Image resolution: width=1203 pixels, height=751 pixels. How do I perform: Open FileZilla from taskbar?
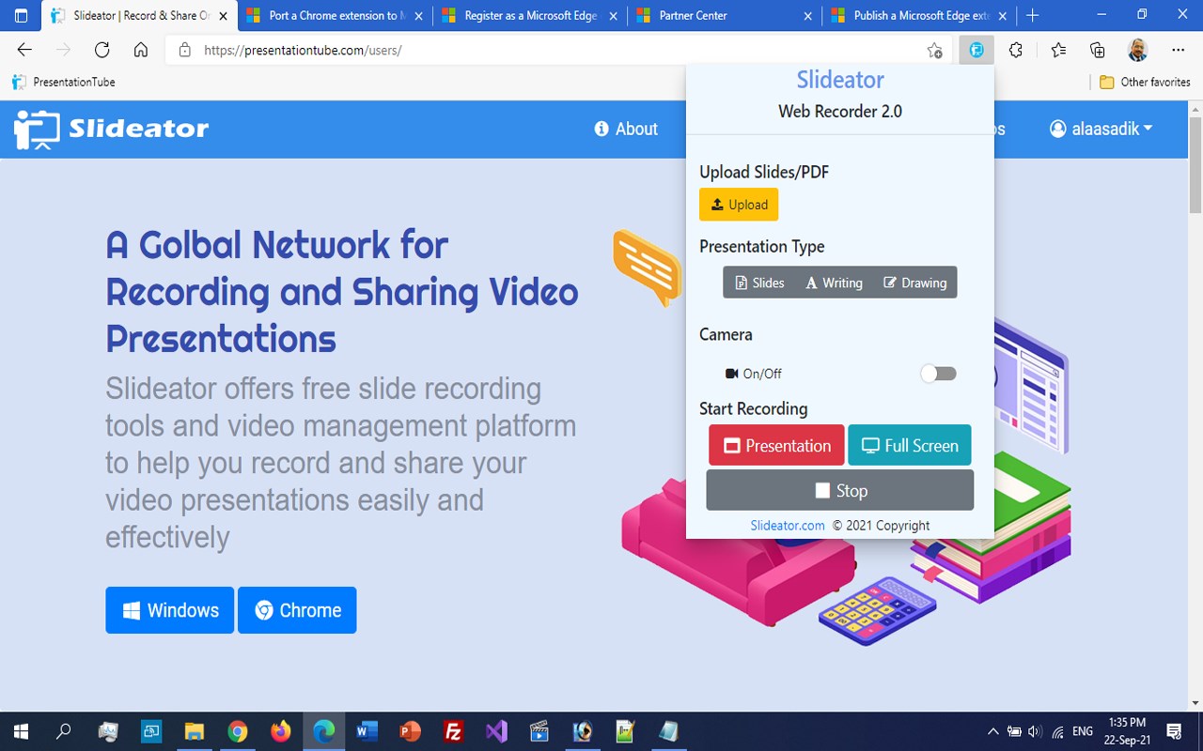tap(453, 731)
